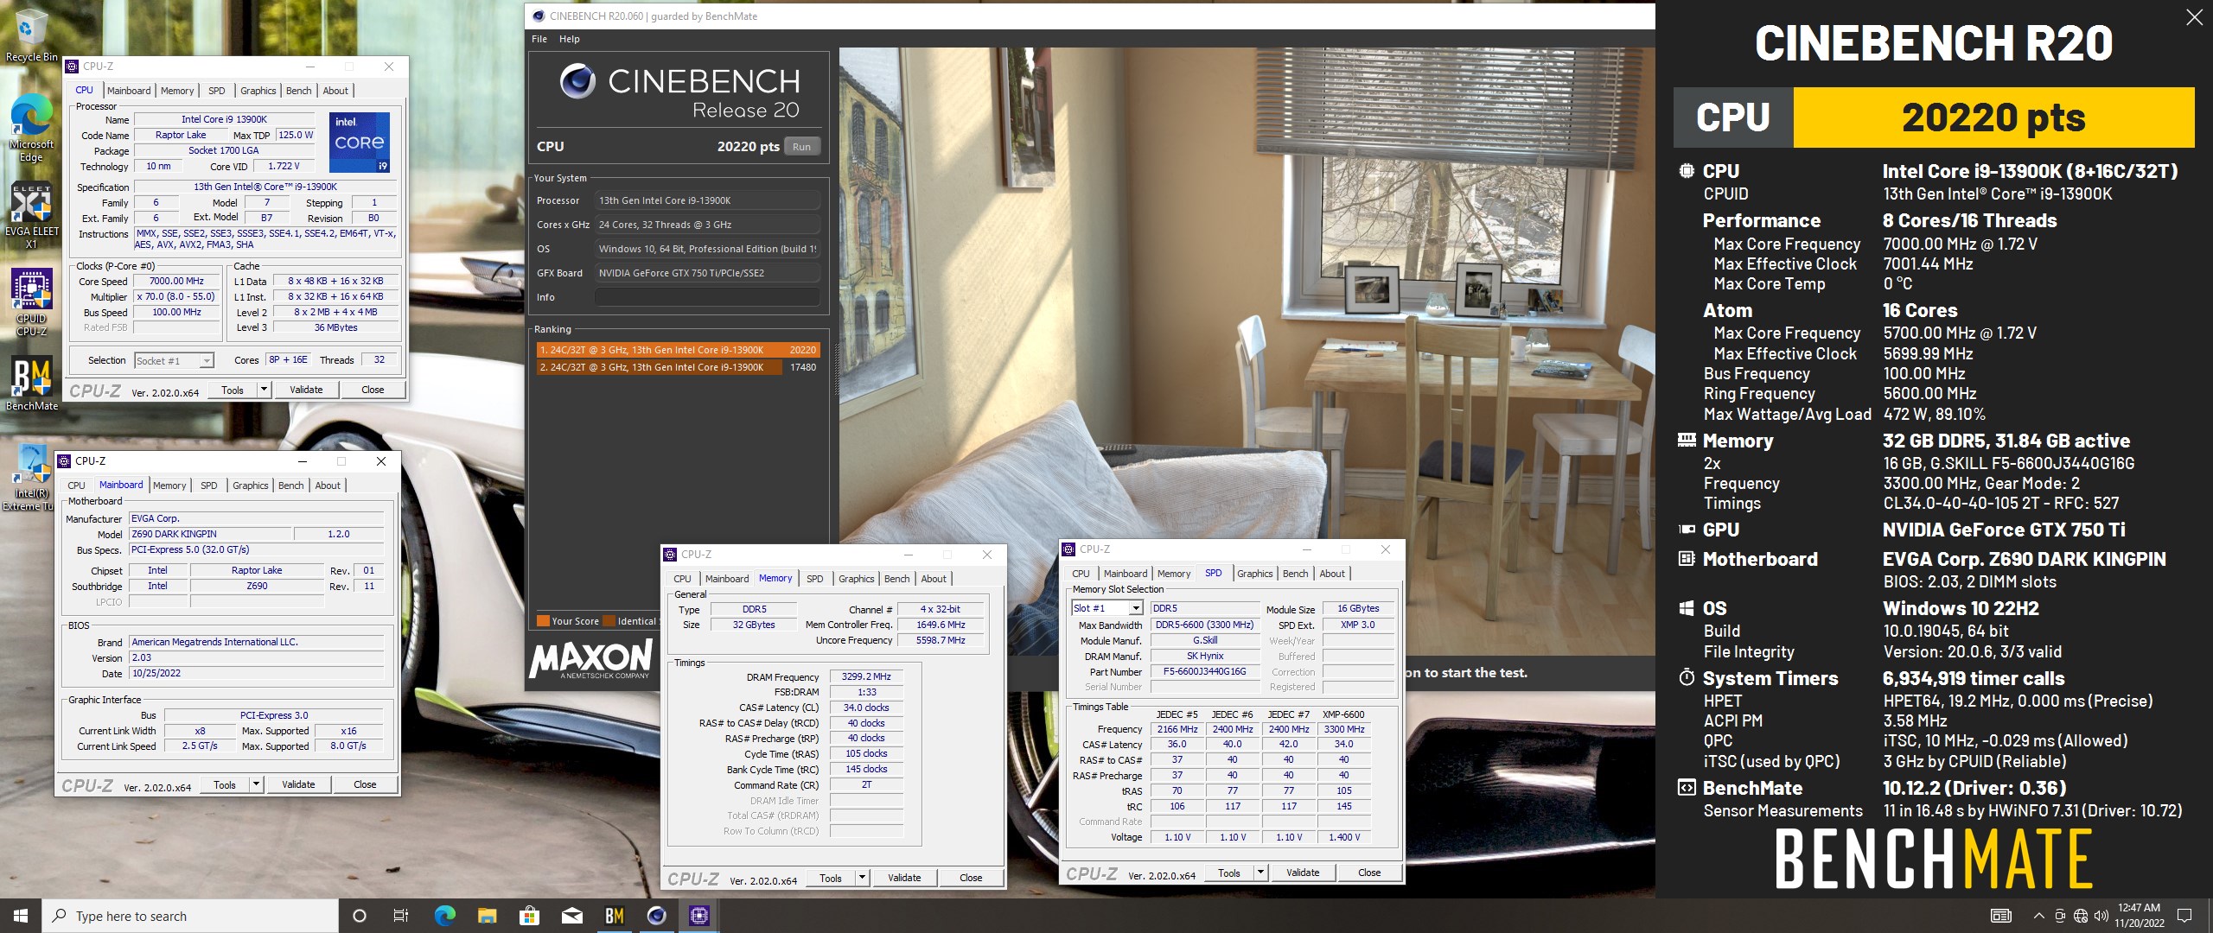Open the volume control in the tray
The height and width of the screenshot is (933, 2213).
coord(2101,916)
